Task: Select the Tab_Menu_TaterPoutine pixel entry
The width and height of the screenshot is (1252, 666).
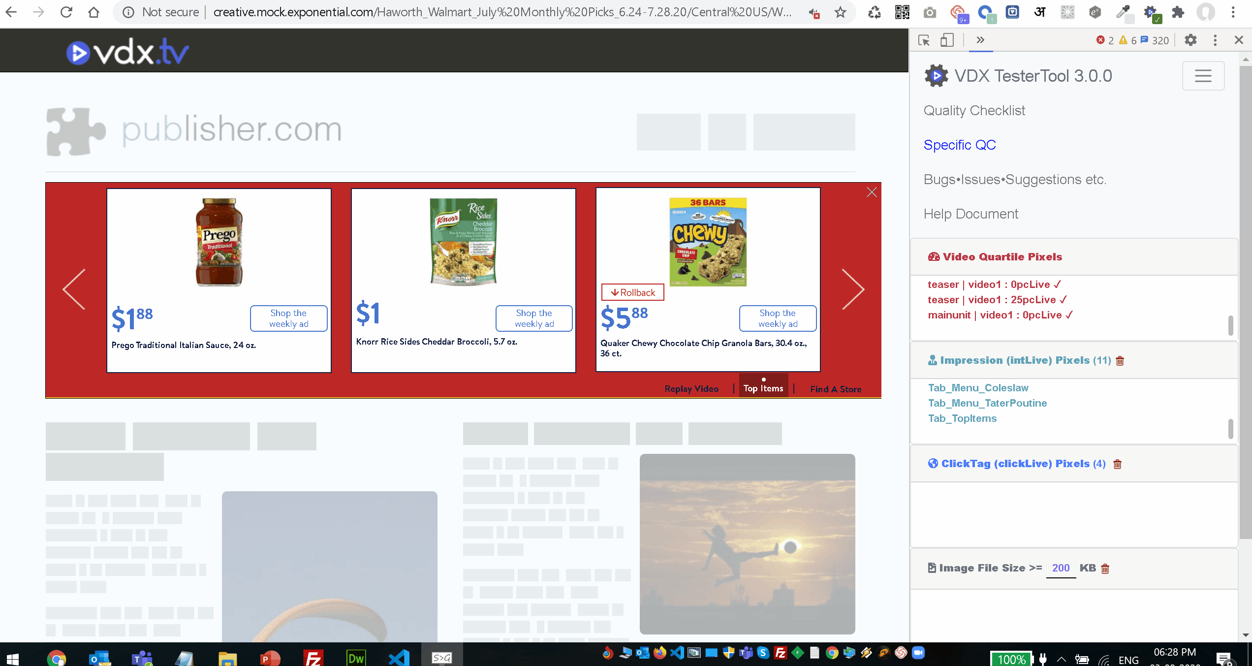Action: [x=987, y=403]
